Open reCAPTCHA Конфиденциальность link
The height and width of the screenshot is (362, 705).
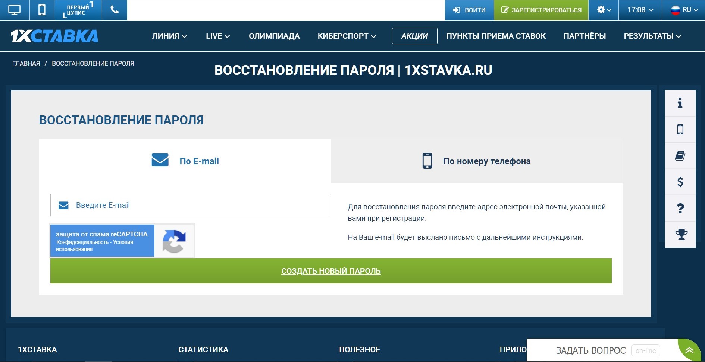[82, 242]
